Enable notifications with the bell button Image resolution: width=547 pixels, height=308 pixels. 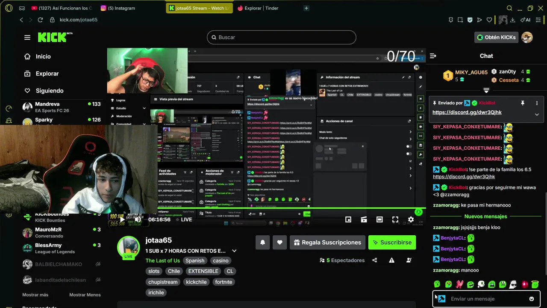click(263, 242)
